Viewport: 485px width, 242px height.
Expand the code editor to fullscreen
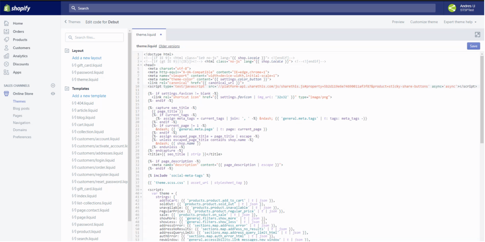(477, 35)
